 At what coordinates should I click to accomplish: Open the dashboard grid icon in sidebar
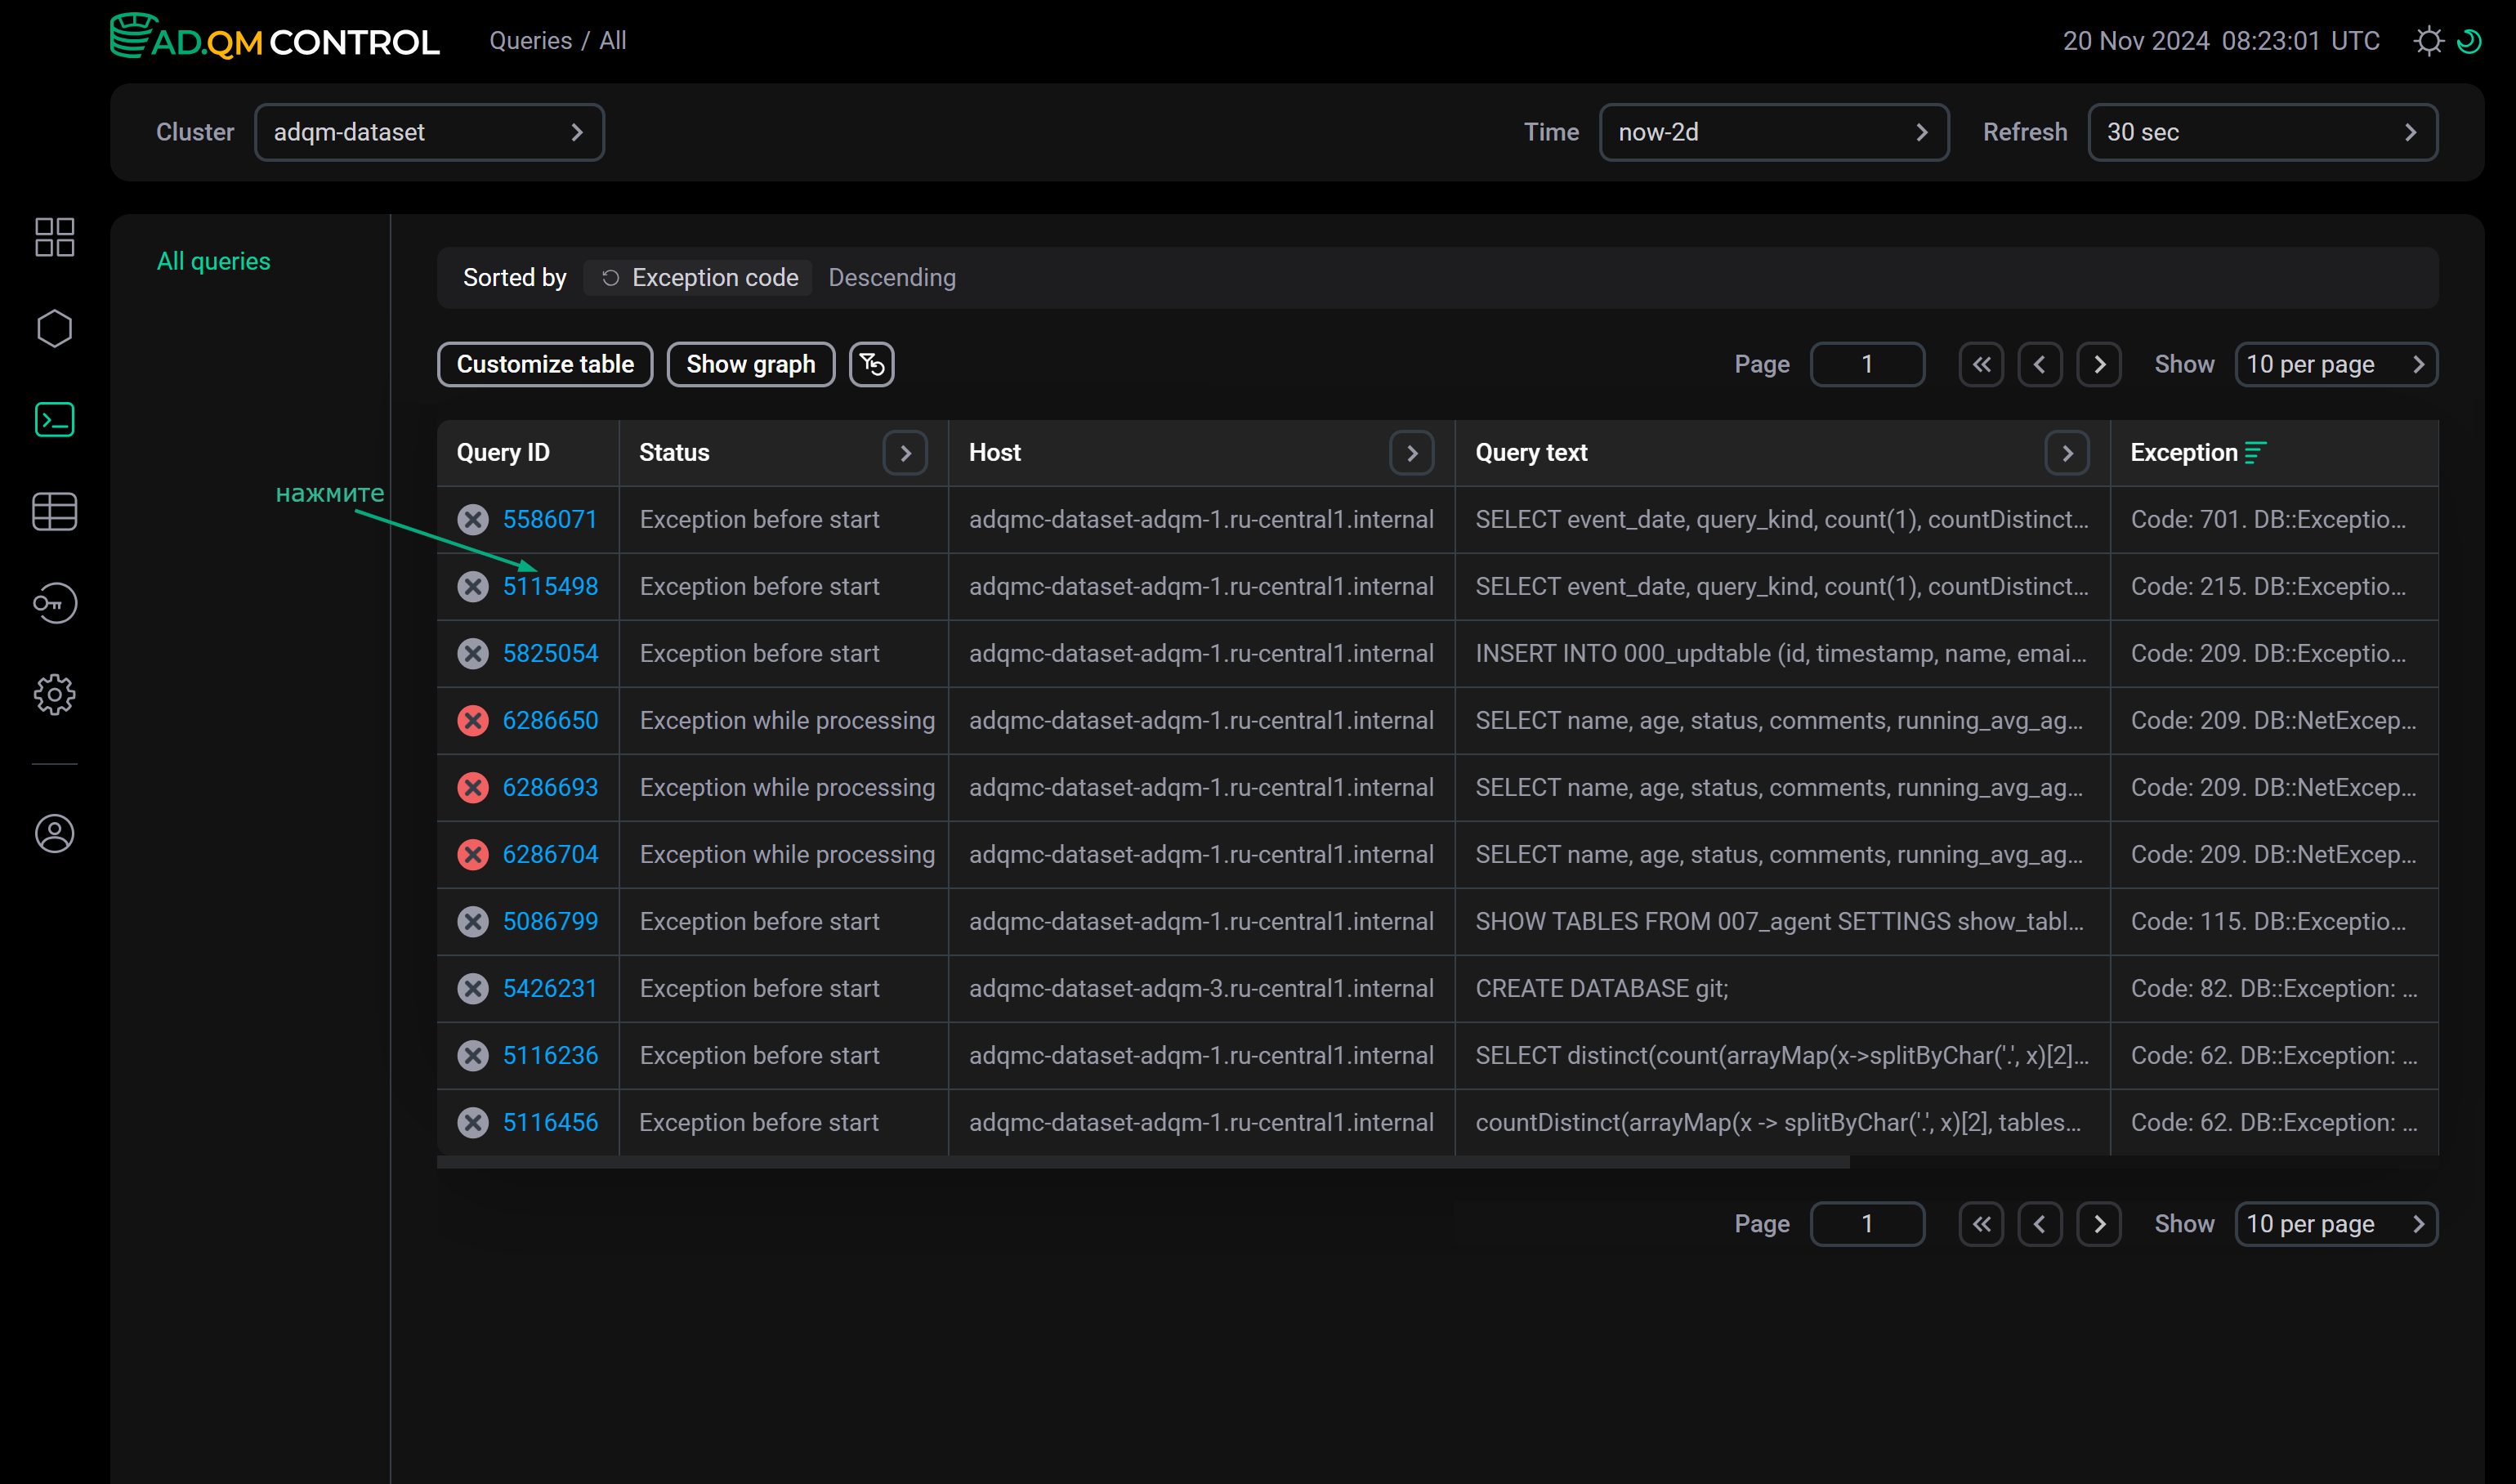[x=54, y=237]
